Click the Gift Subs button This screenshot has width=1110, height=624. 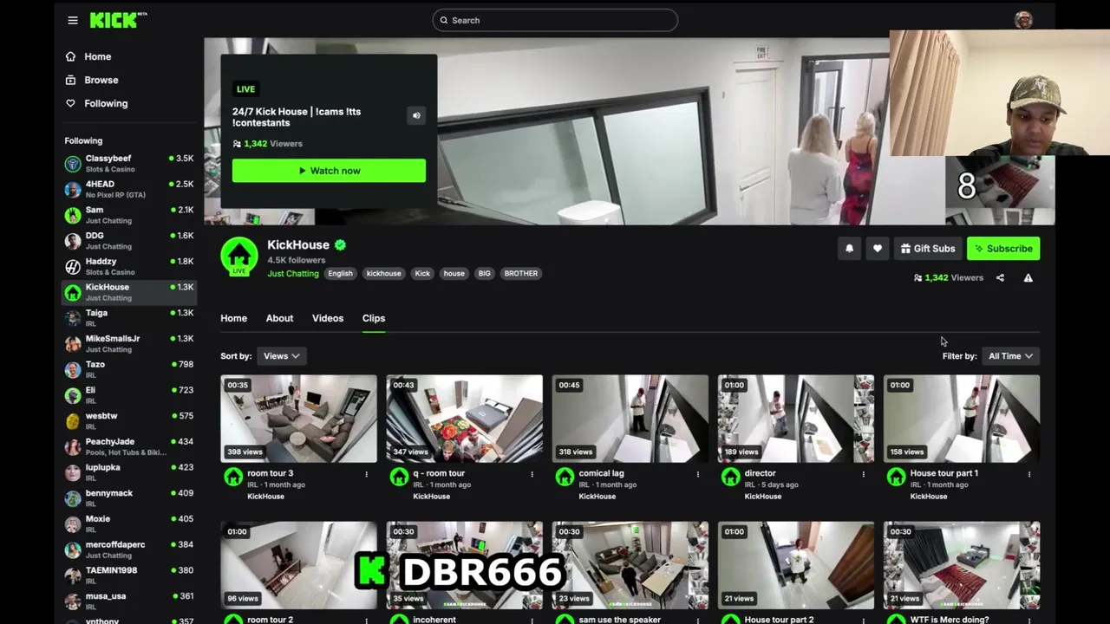928,249
